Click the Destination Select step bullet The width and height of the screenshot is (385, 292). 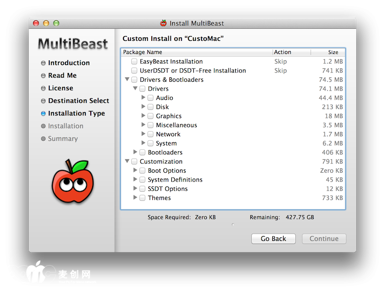click(43, 101)
